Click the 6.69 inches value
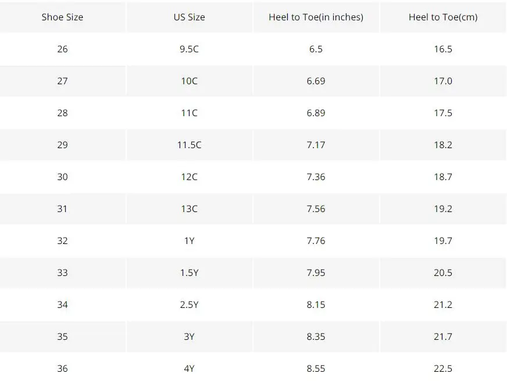 pos(316,81)
